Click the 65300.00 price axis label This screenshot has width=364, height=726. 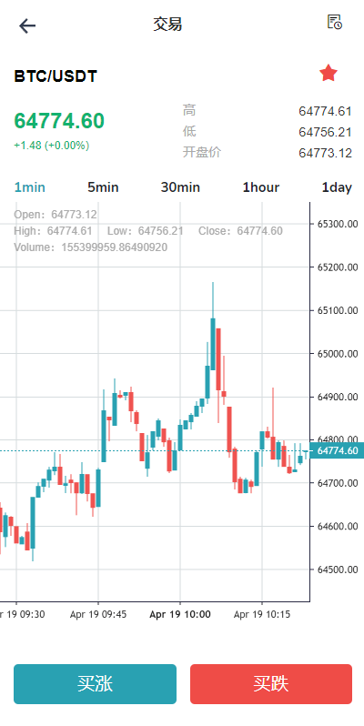coord(338,224)
